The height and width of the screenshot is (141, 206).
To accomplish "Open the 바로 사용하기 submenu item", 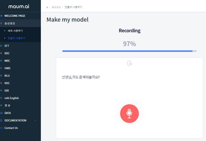I will [15, 31].
